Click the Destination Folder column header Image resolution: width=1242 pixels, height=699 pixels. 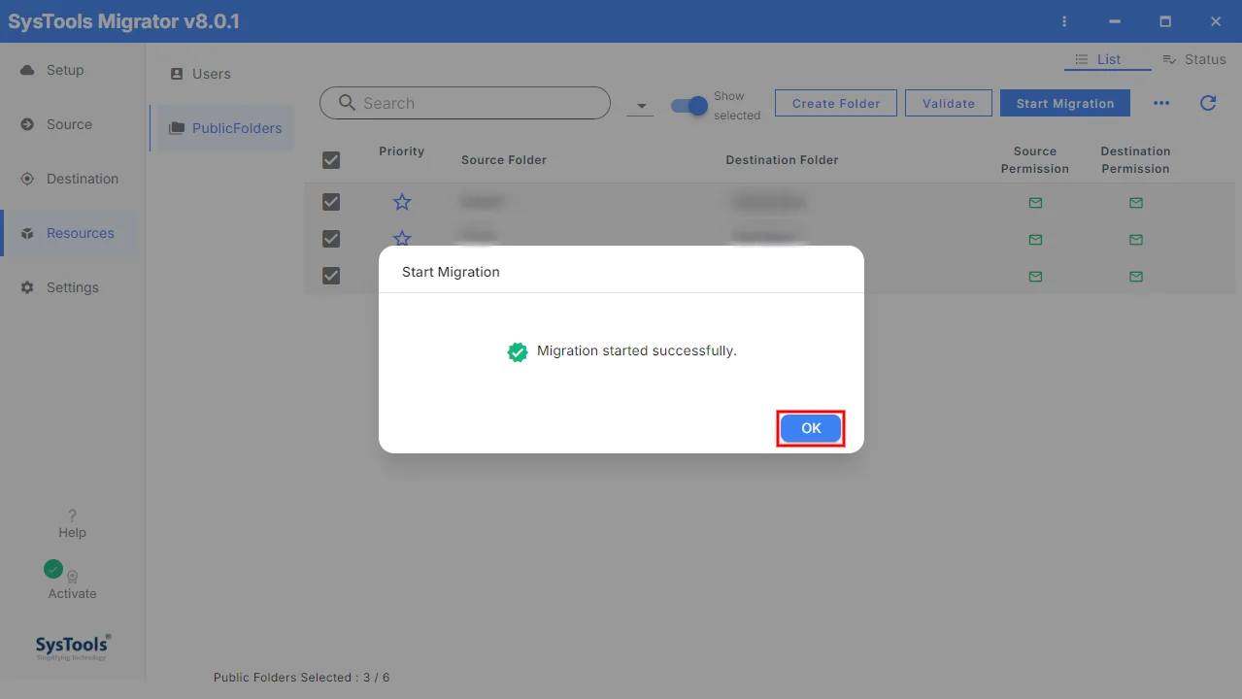782,160
